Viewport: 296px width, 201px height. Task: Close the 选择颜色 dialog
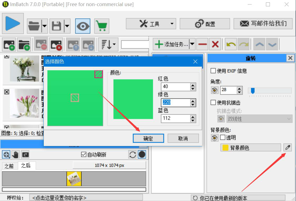click(x=195, y=61)
